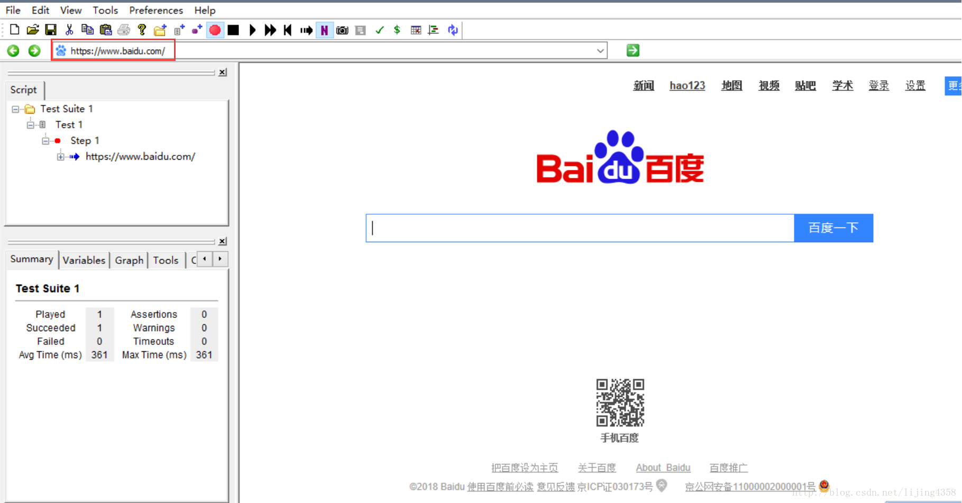Select the Script tab
Viewport: 962px width, 503px height.
24,89
